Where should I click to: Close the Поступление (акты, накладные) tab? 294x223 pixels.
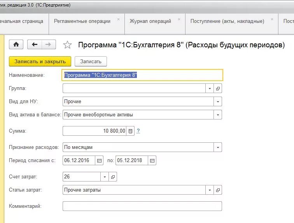point(272,19)
